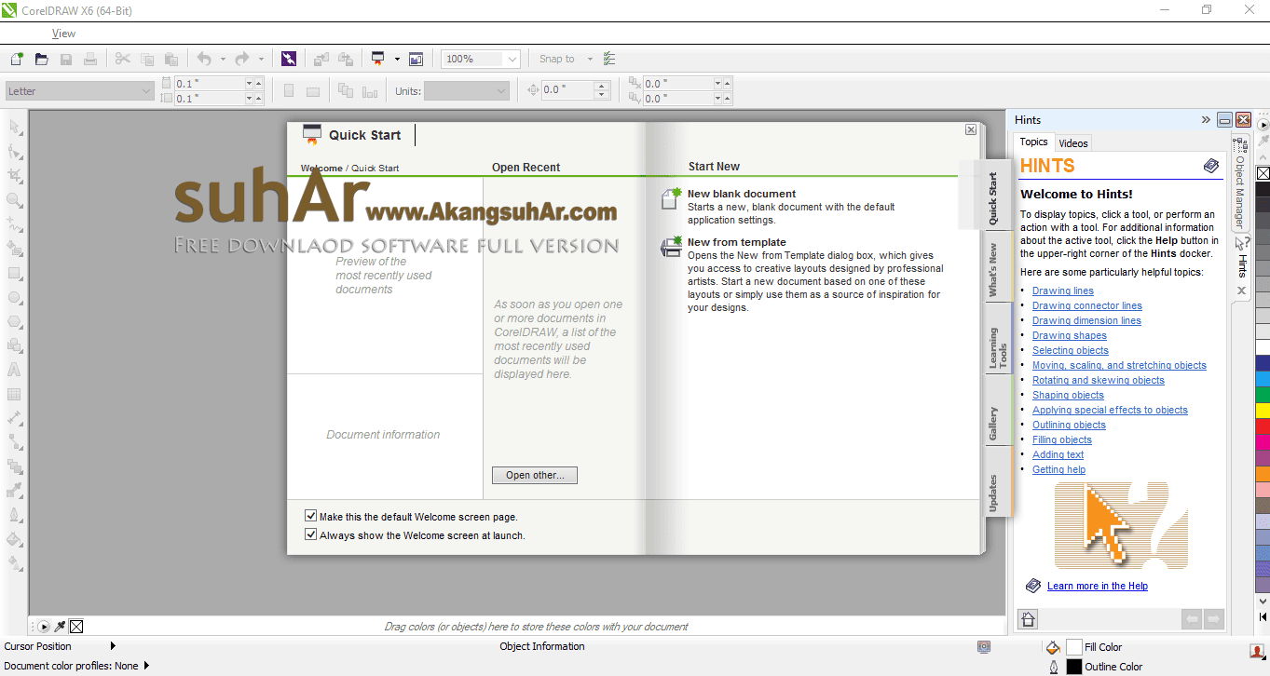Select the Interactive fill bucket tool
This screenshot has width=1270, height=676.
tap(15, 539)
